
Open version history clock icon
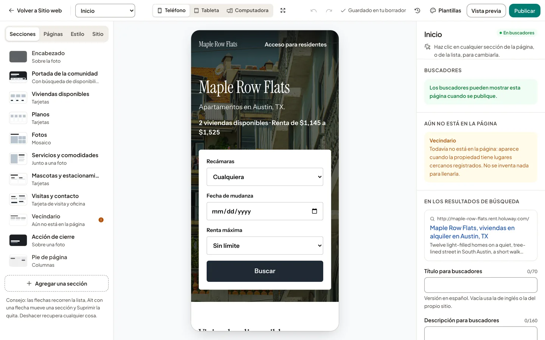417,11
